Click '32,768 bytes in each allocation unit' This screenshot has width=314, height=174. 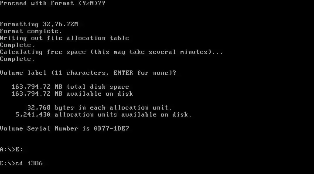(99, 108)
